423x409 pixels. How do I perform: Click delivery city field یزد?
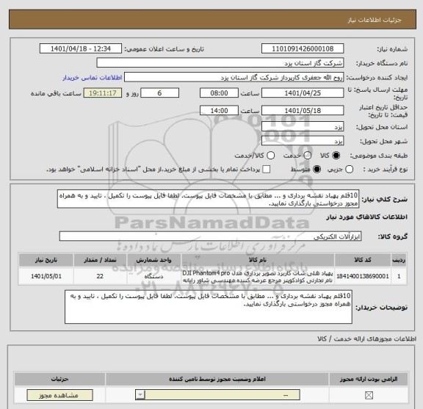[303, 141]
